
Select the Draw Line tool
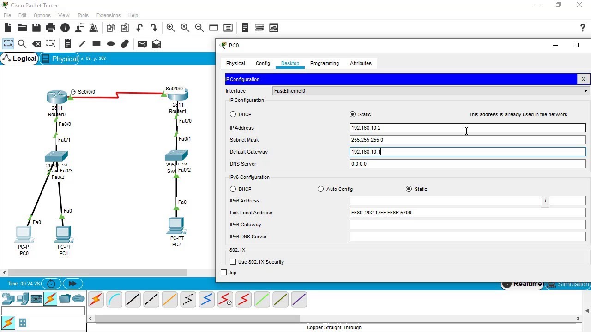(x=82, y=44)
